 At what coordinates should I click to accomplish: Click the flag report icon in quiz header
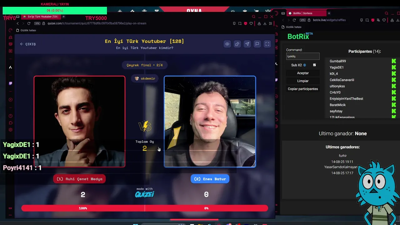pos(257,44)
